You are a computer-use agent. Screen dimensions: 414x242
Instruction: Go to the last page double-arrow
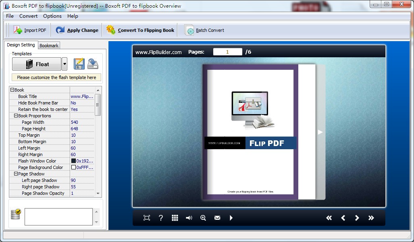pos(371,218)
